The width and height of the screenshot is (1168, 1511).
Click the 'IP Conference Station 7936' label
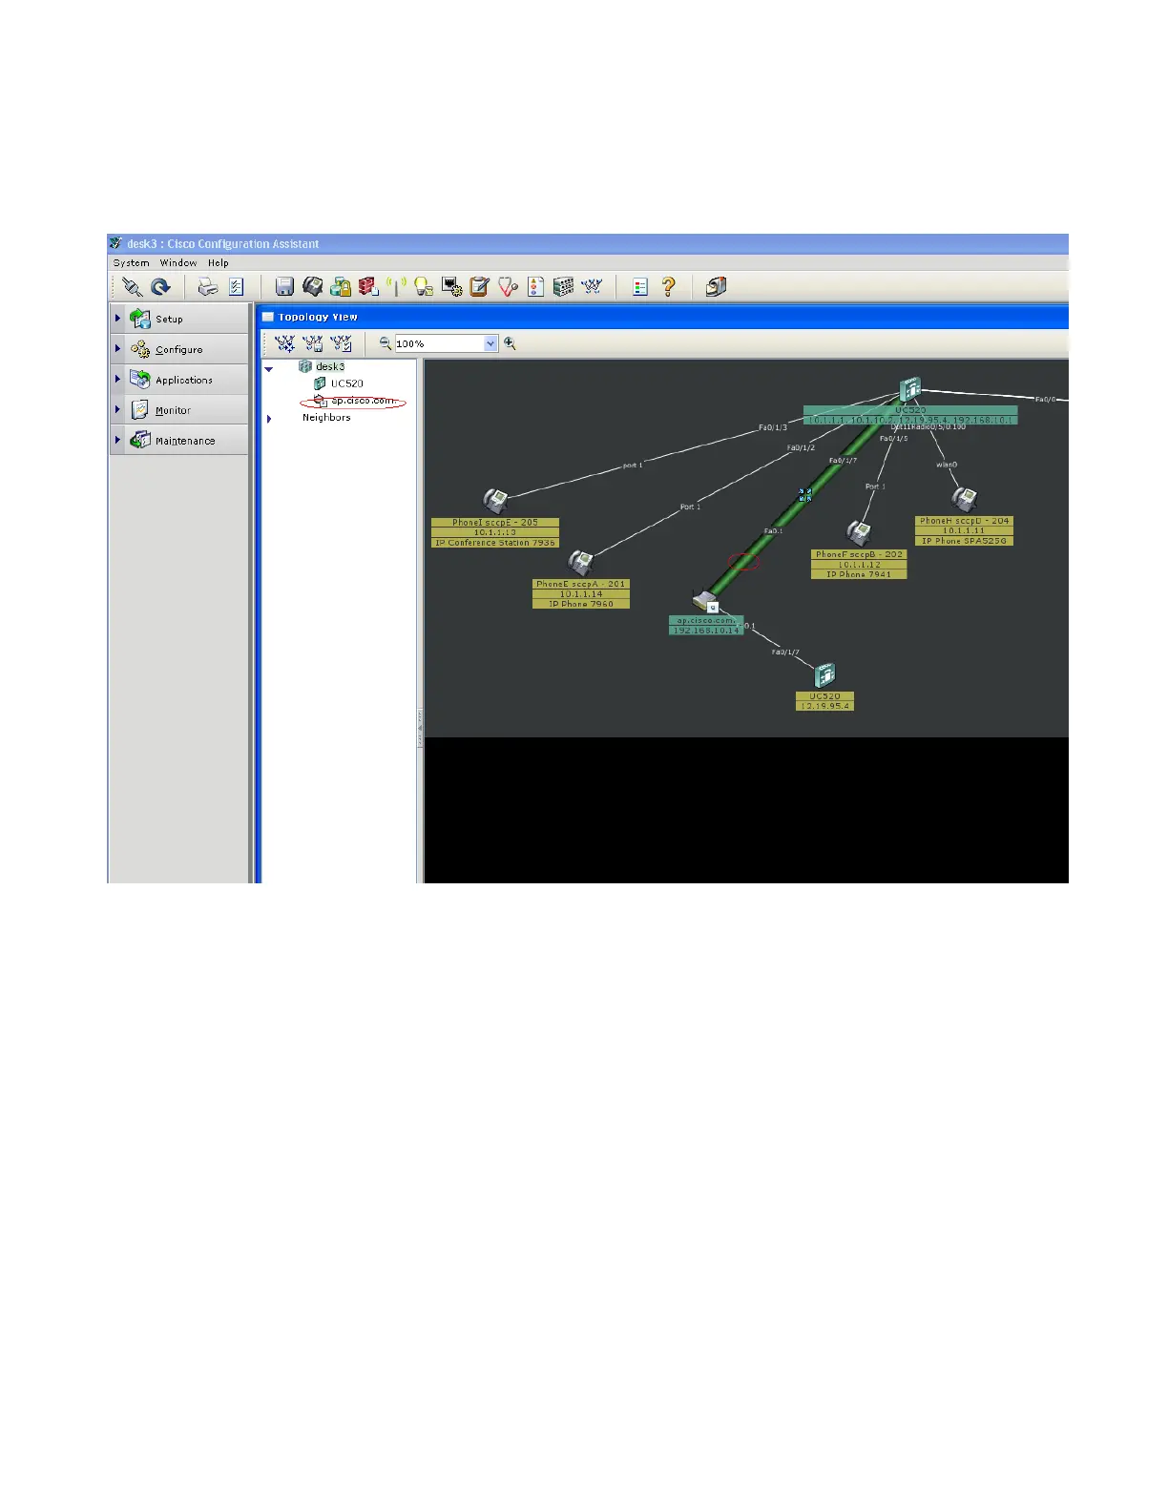(495, 543)
